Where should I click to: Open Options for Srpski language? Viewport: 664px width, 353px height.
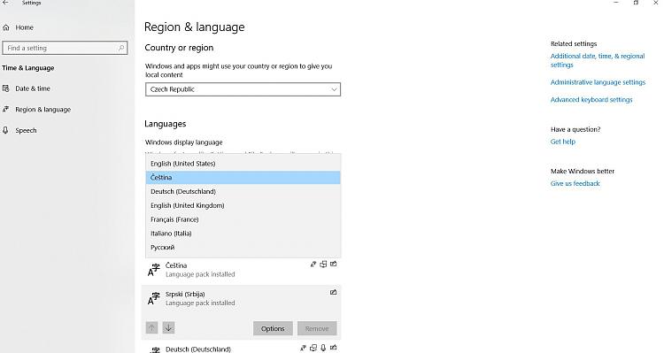(273, 328)
